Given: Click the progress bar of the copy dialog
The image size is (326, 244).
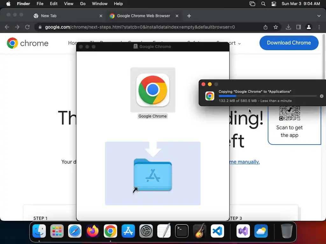Looking at the screenshot, I should 268,96.
